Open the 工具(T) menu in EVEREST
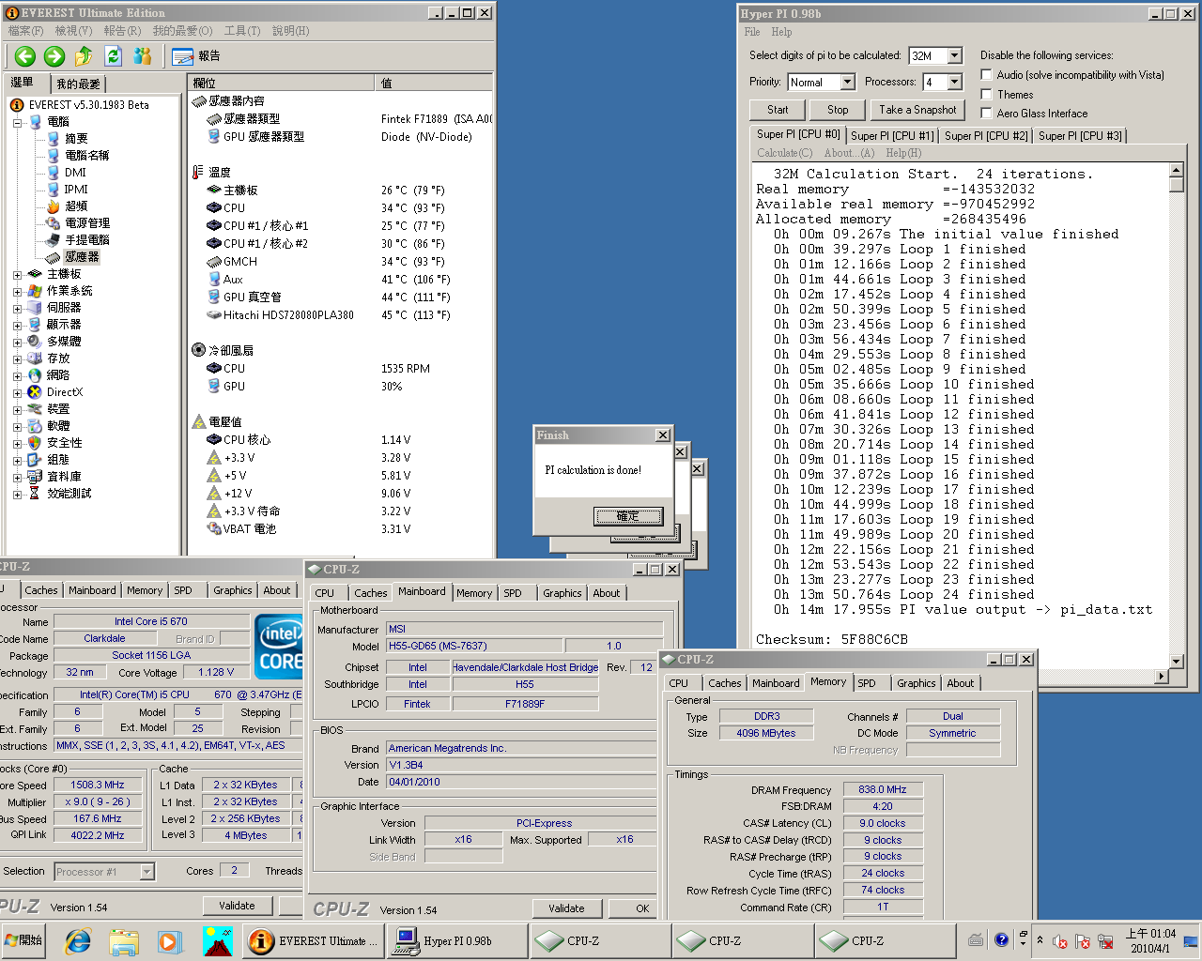Screen dimensions: 1202x961 tap(242, 31)
